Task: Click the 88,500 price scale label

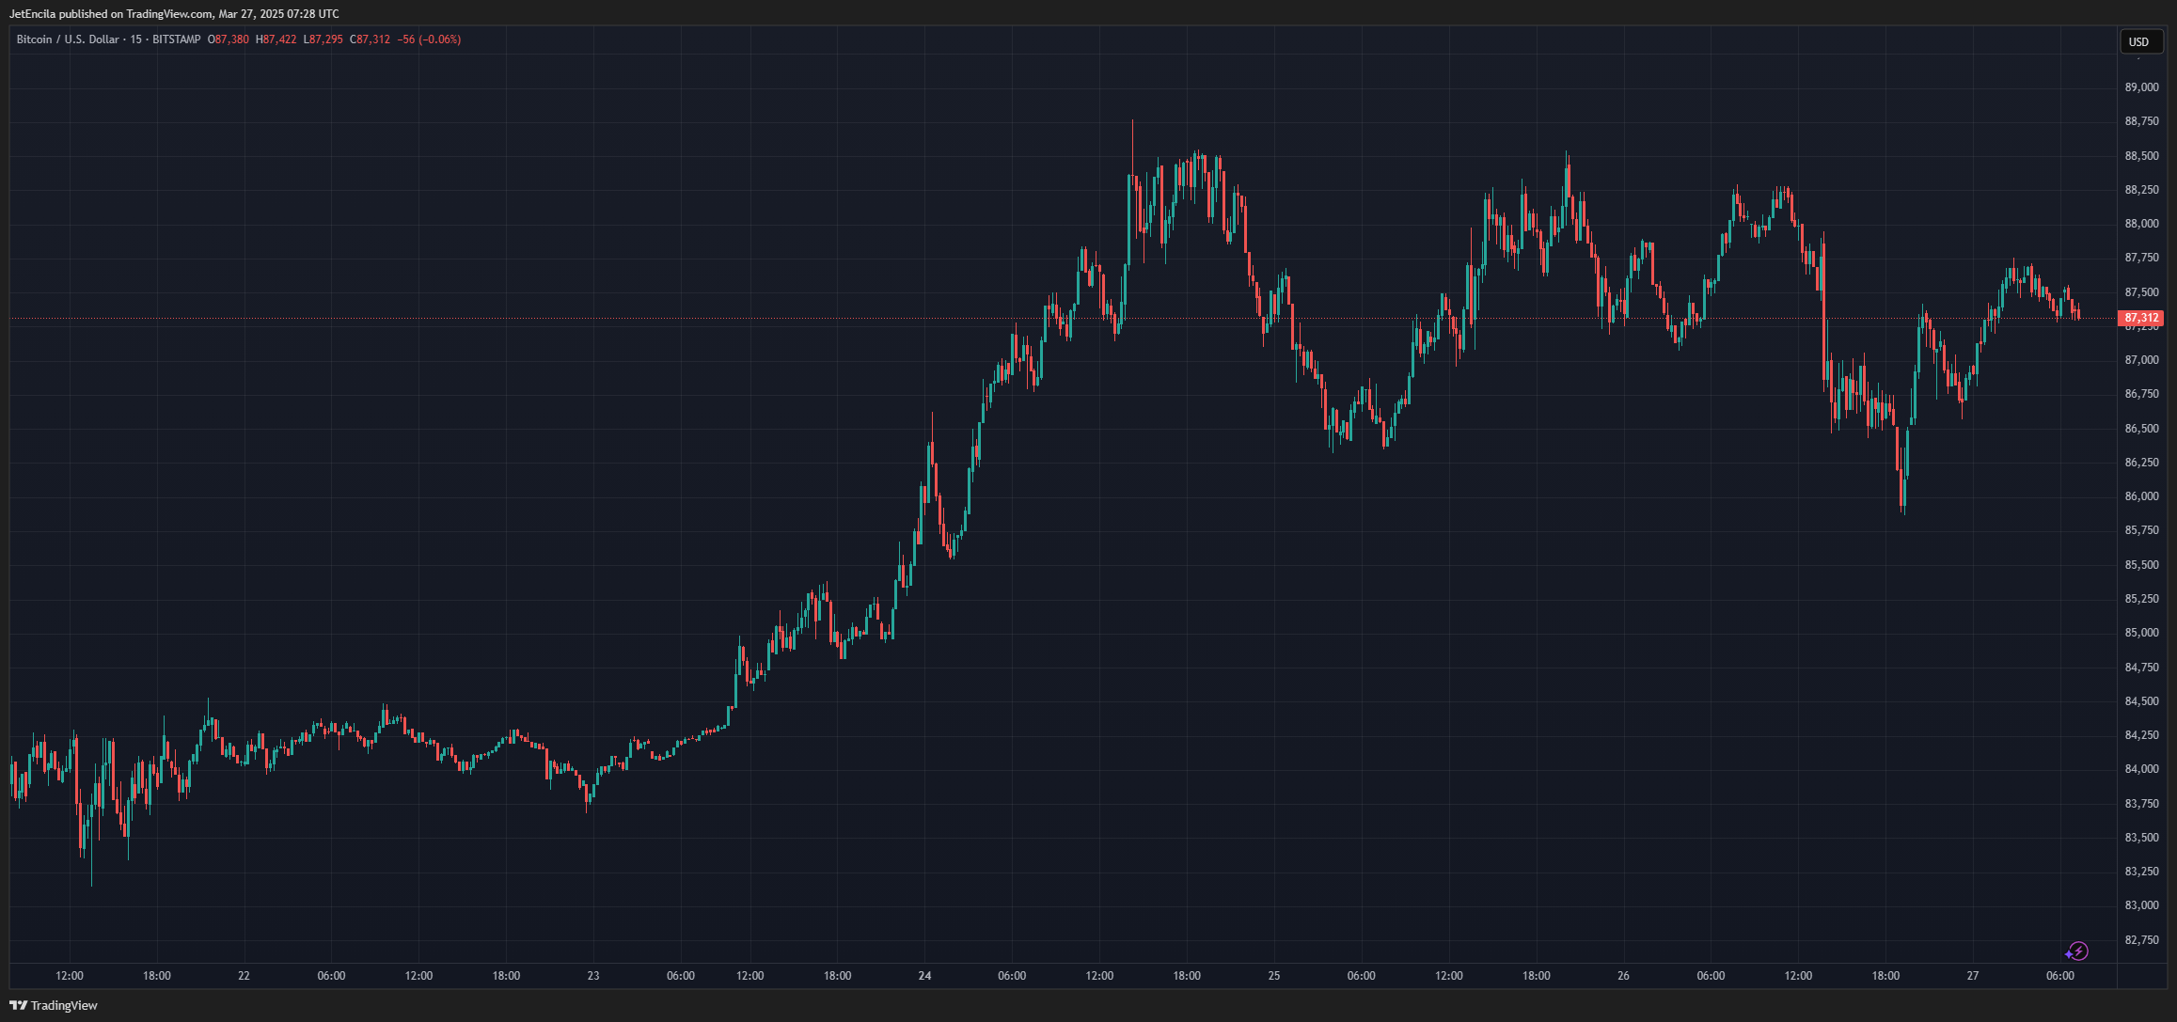Action: click(2141, 155)
